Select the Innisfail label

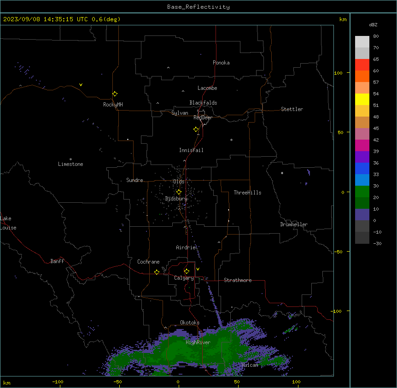tap(191, 150)
